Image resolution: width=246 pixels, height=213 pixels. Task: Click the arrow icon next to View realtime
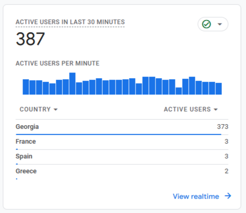[x=228, y=196]
